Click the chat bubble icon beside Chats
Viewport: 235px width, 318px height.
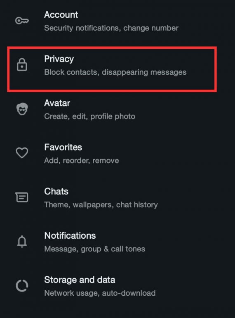[x=22, y=197]
